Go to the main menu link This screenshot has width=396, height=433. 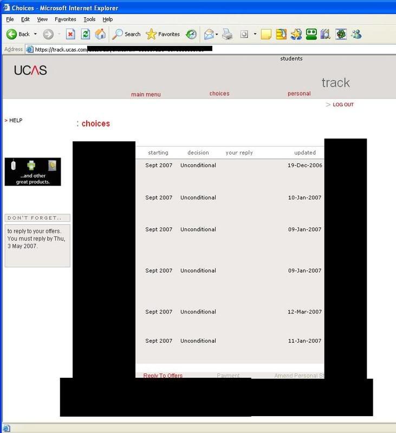tap(146, 95)
